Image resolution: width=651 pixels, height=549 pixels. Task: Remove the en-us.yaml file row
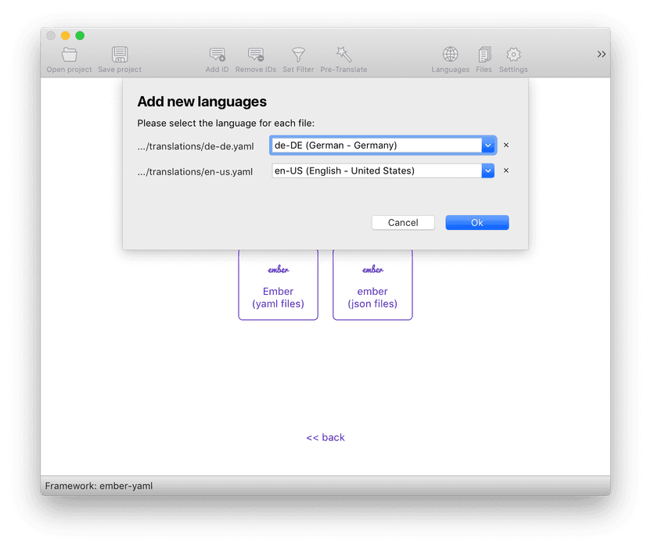click(506, 170)
